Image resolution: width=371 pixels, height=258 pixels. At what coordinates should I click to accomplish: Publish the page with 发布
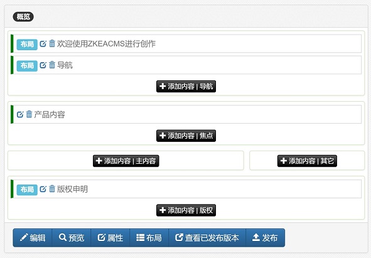point(266,238)
